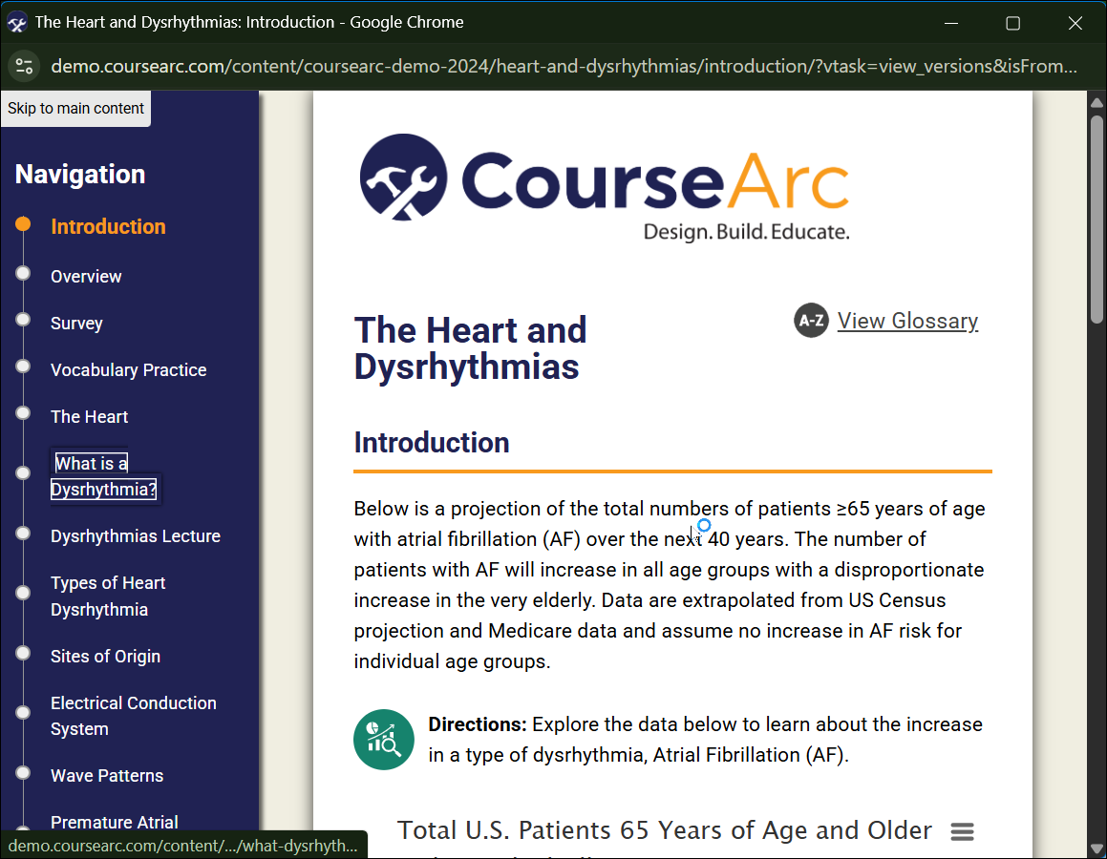Open Electrical Conduction System page
Screen dimensions: 1107x859
[x=134, y=716]
